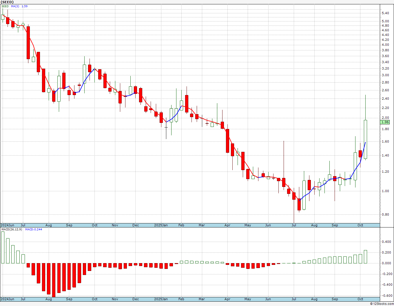Click the latest MACD histogram bar at 0.244

click(x=366, y=257)
